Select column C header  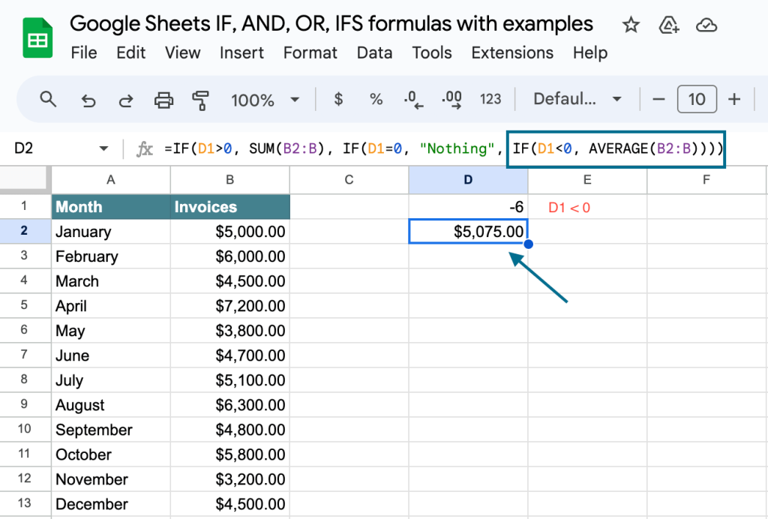coord(349,180)
